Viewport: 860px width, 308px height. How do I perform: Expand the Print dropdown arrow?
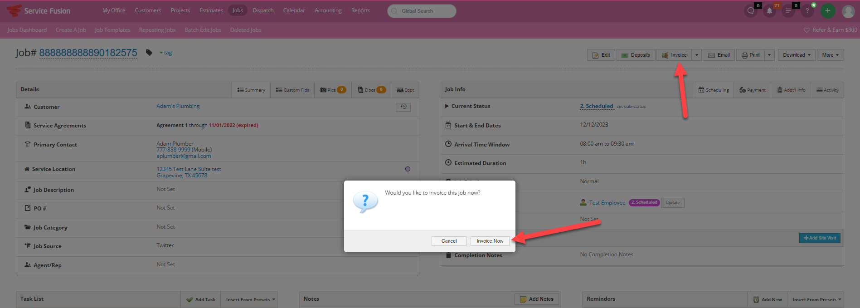pyautogui.click(x=769, y=55)
